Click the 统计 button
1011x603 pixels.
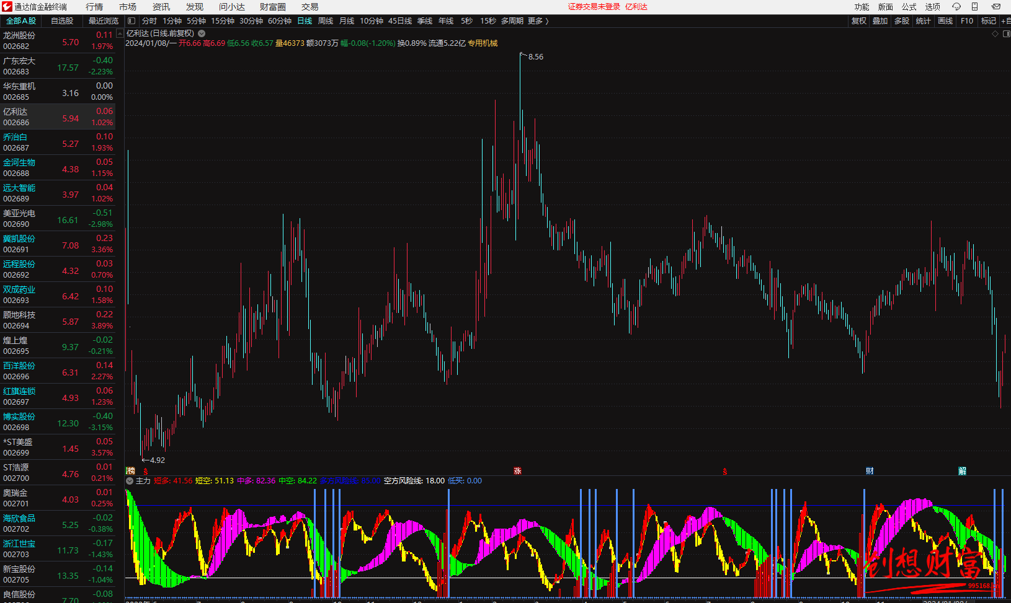(924, 21)
